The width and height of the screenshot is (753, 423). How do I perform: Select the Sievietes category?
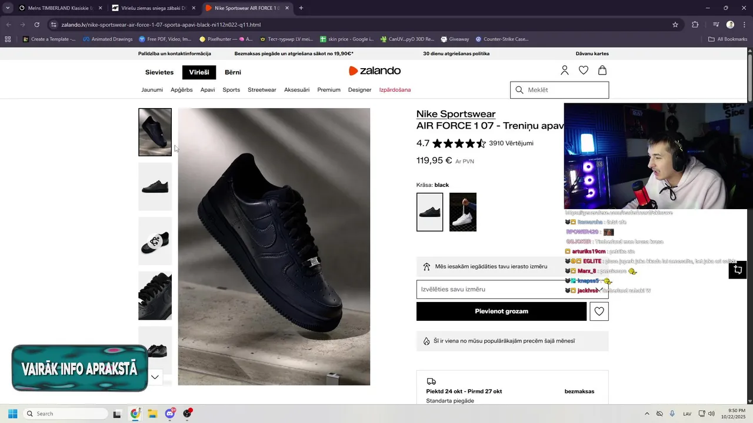coord(159,72)
